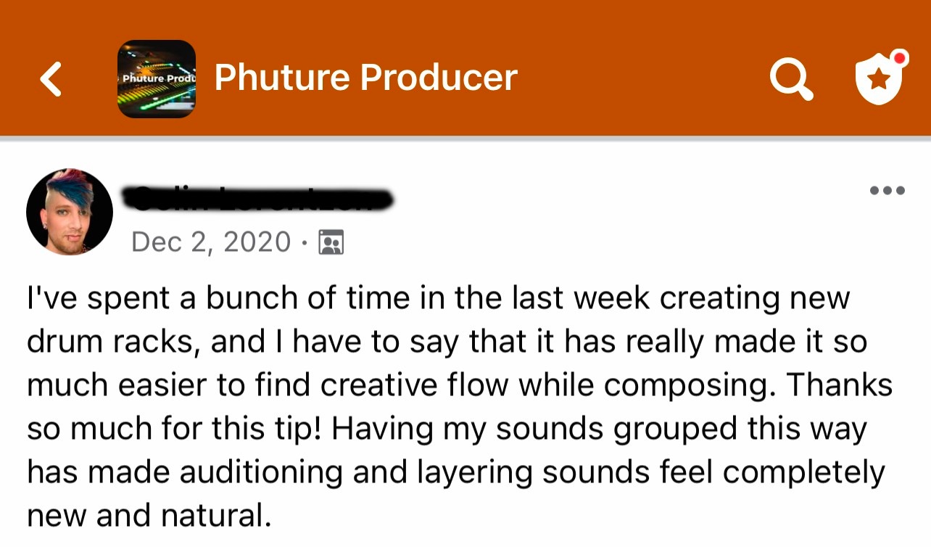This screenshot has height=547, width=931.
Task: Open the three-dot post options menu
Action: coord(887,191)
